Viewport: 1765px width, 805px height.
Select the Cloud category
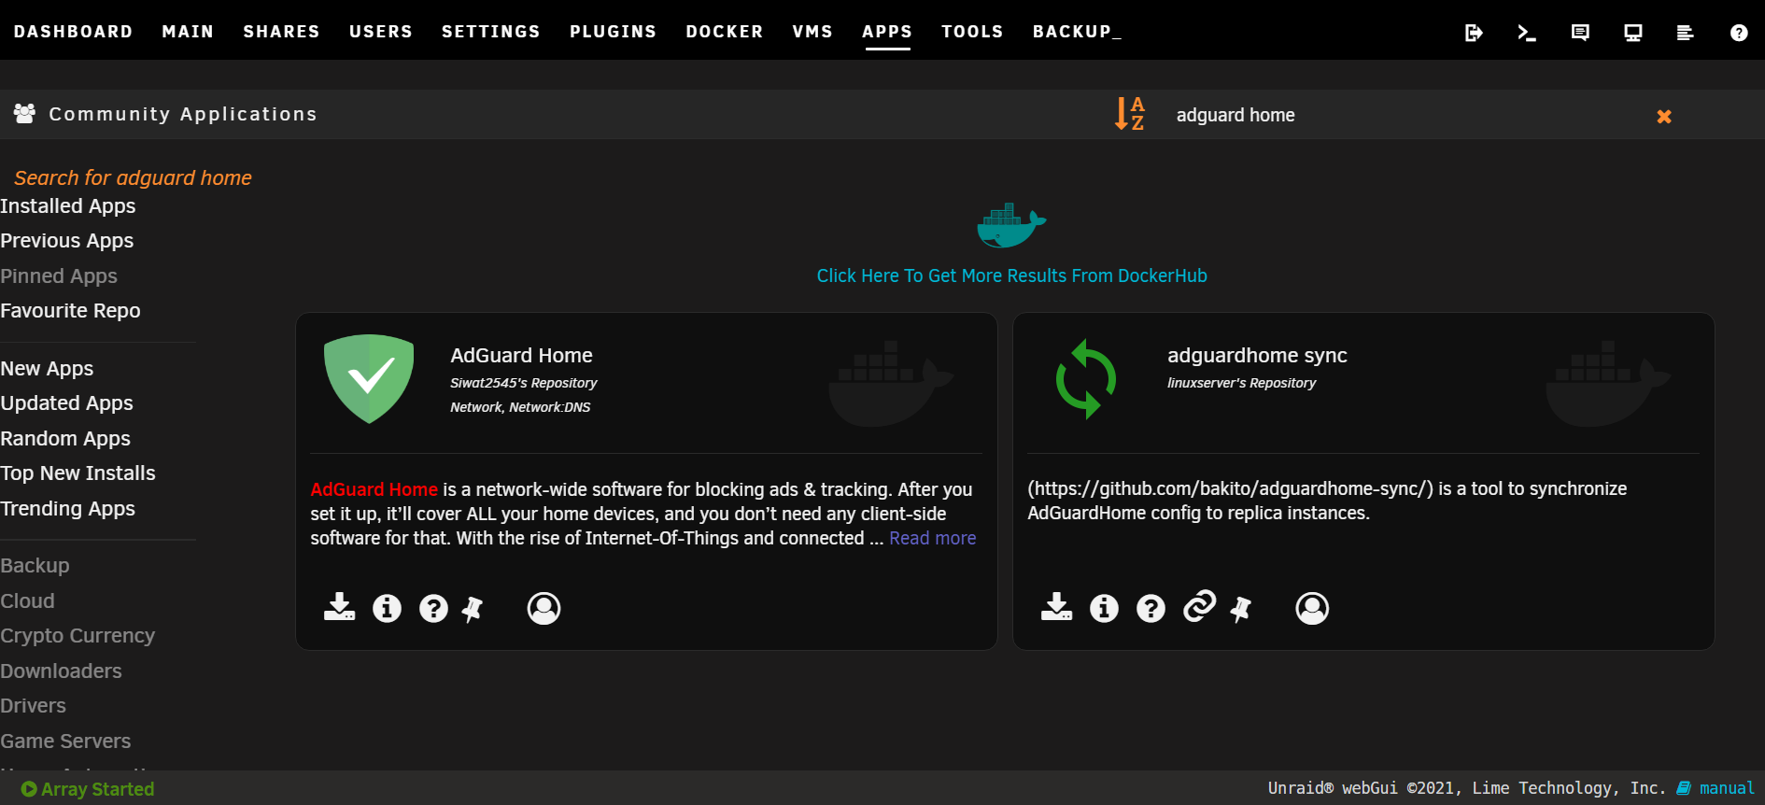pos(28,600)
